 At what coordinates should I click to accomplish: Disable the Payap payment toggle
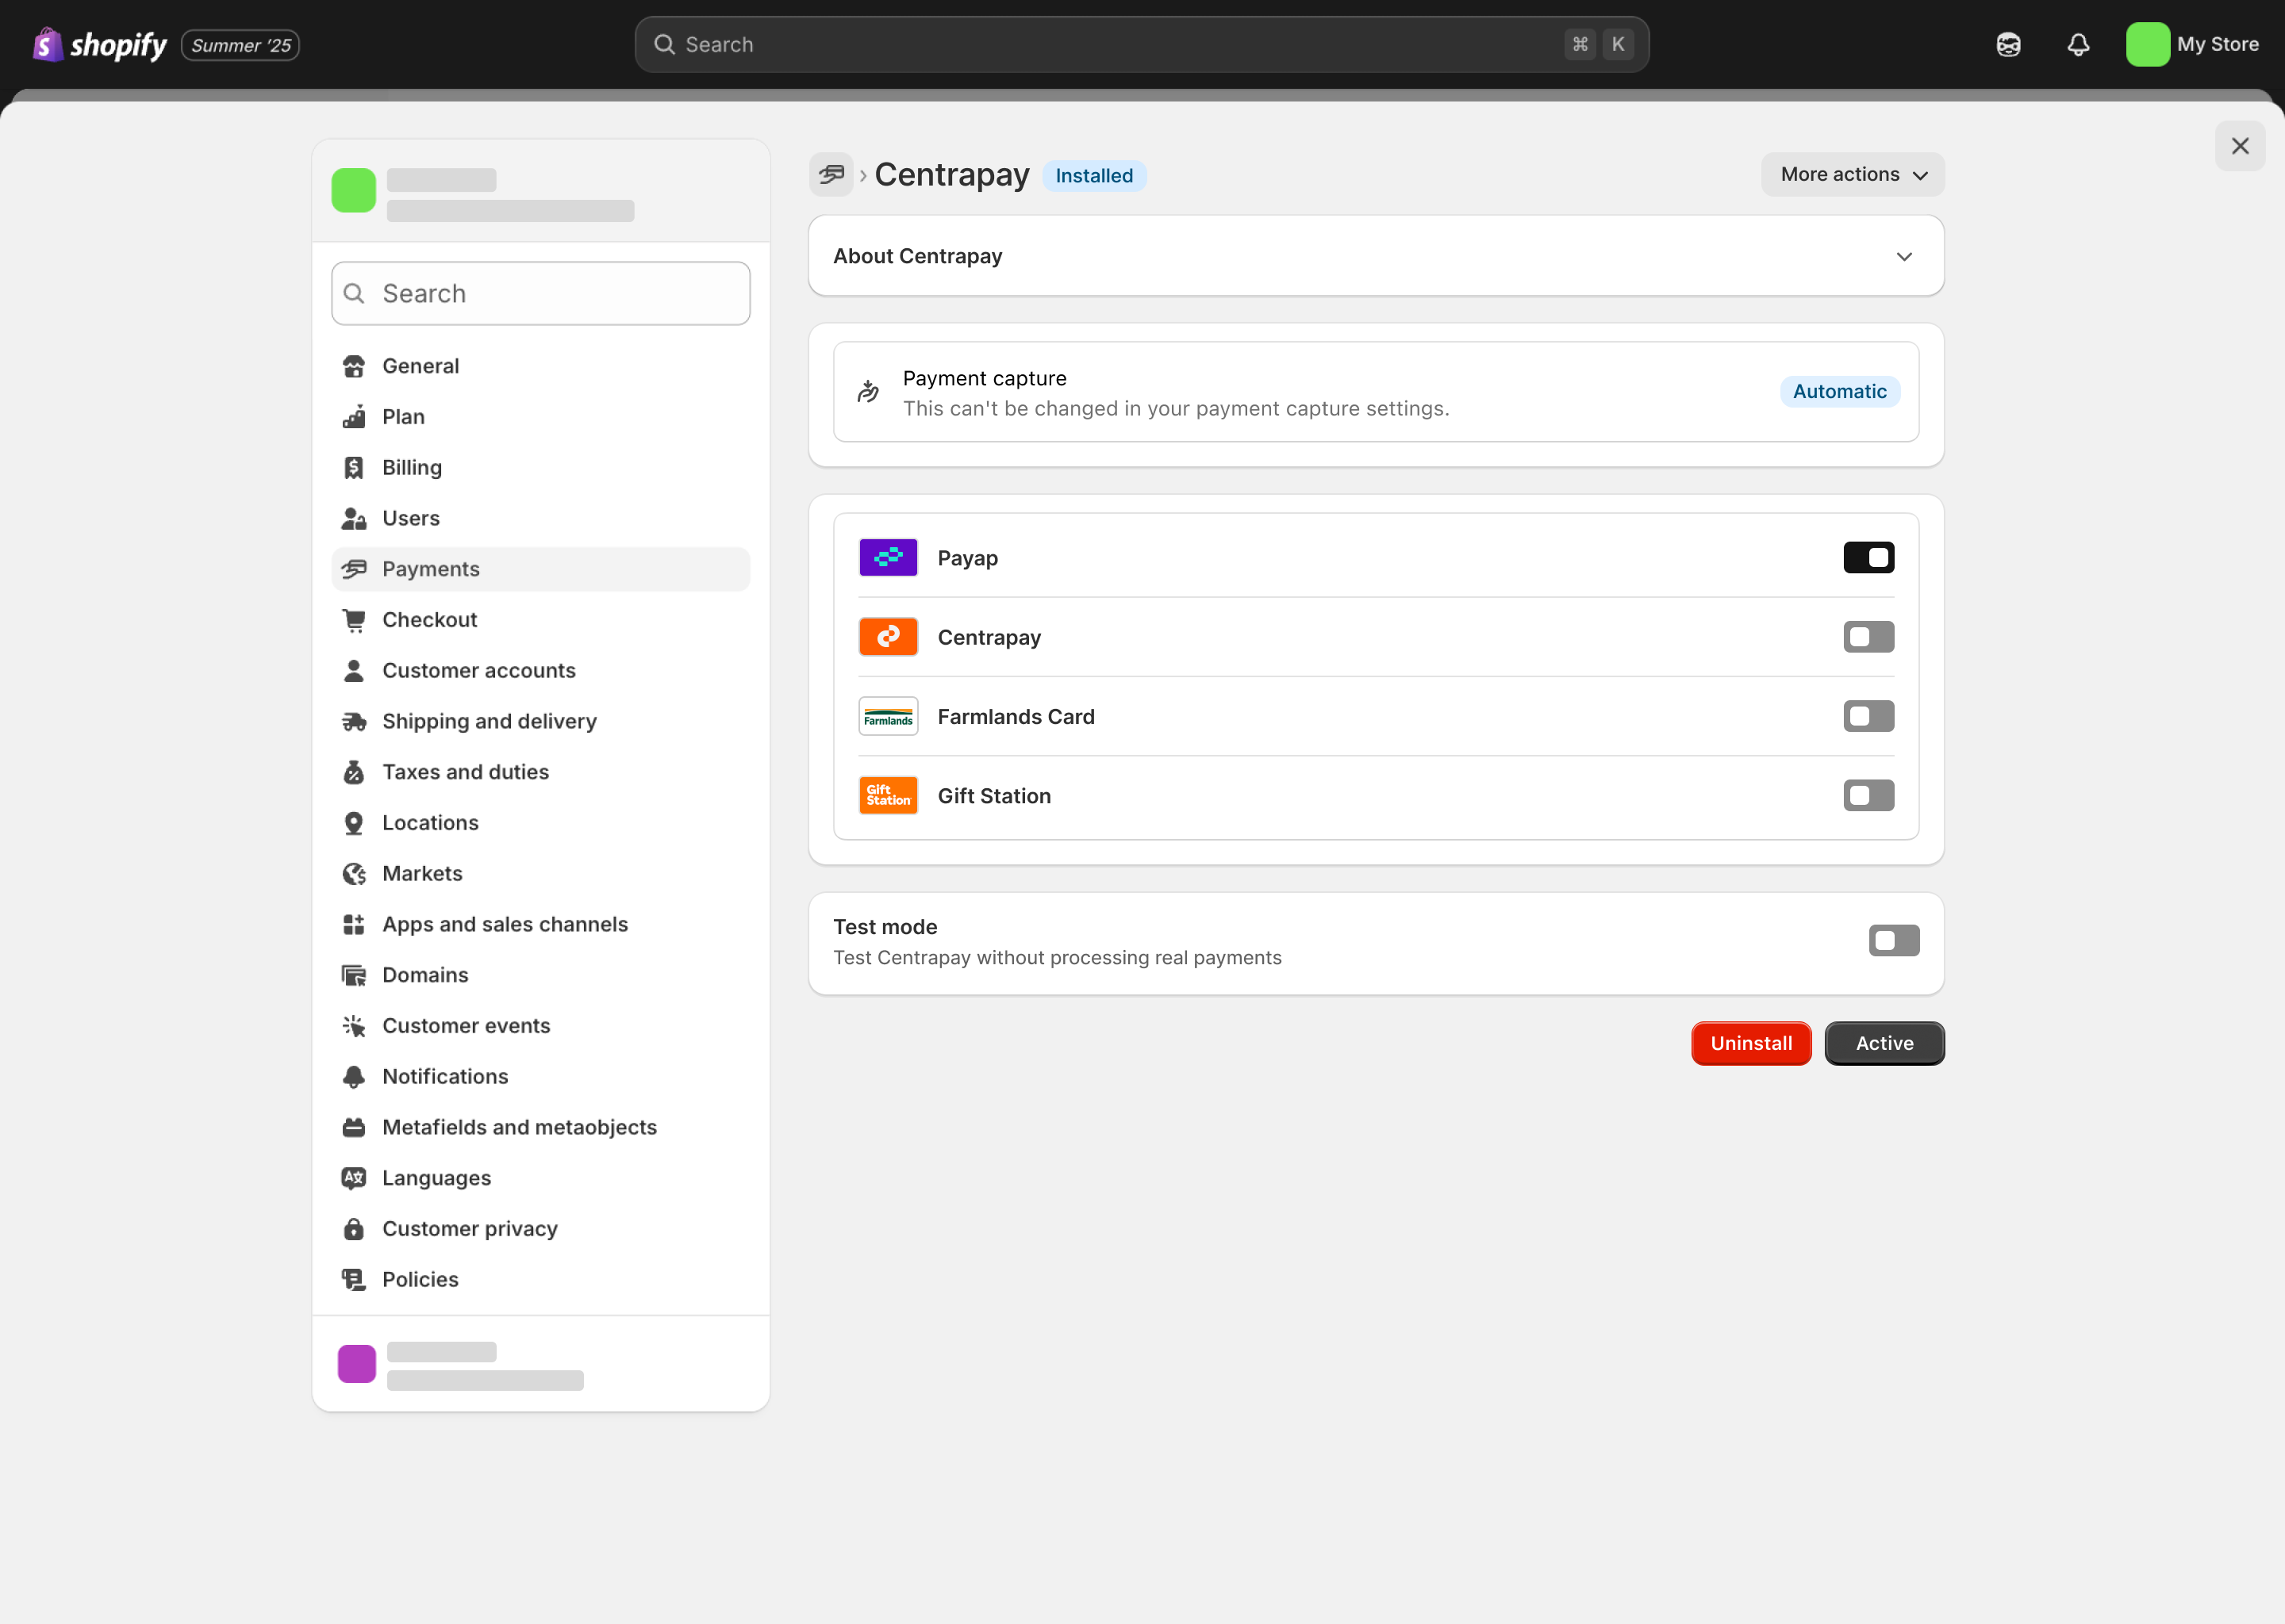(x=1868, y=558)
